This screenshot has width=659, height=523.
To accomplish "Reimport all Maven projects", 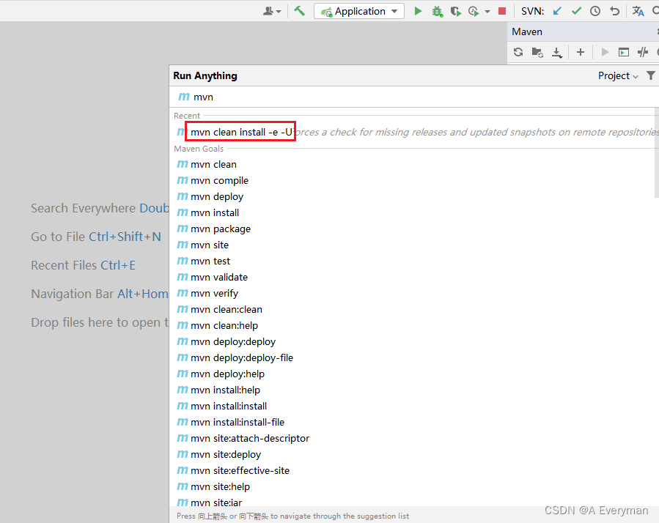I will point(518,52).
